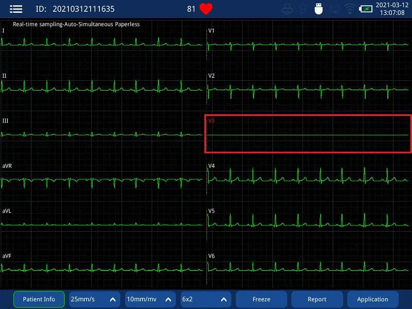Image resolution: width=412 pixels, height=309 pixels.
Task: Freeze the ECG waveform display
Action: coord(261,299)
